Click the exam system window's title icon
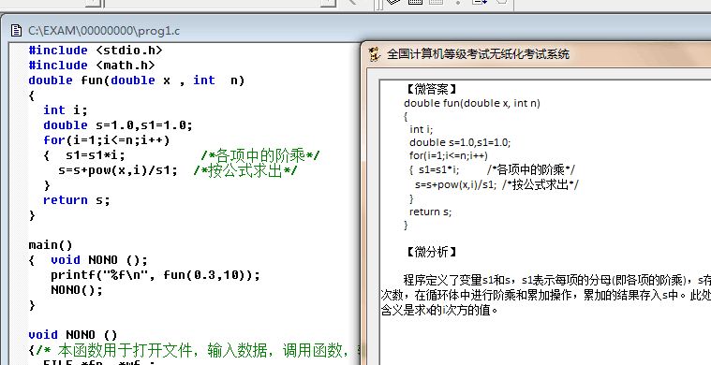The image size is (711, 365). [375, 54]
